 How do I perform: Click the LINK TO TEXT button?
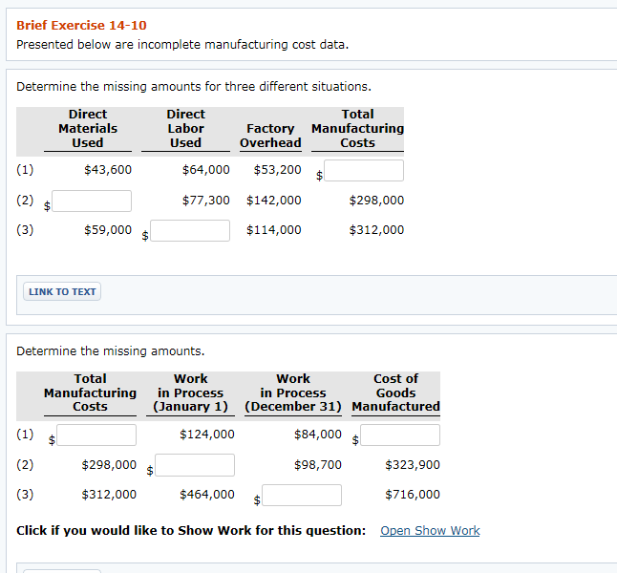[x=62, y=291]
